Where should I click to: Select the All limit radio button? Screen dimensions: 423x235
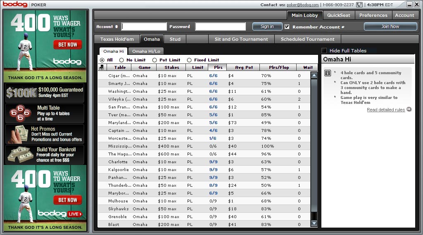coord(102,60)
